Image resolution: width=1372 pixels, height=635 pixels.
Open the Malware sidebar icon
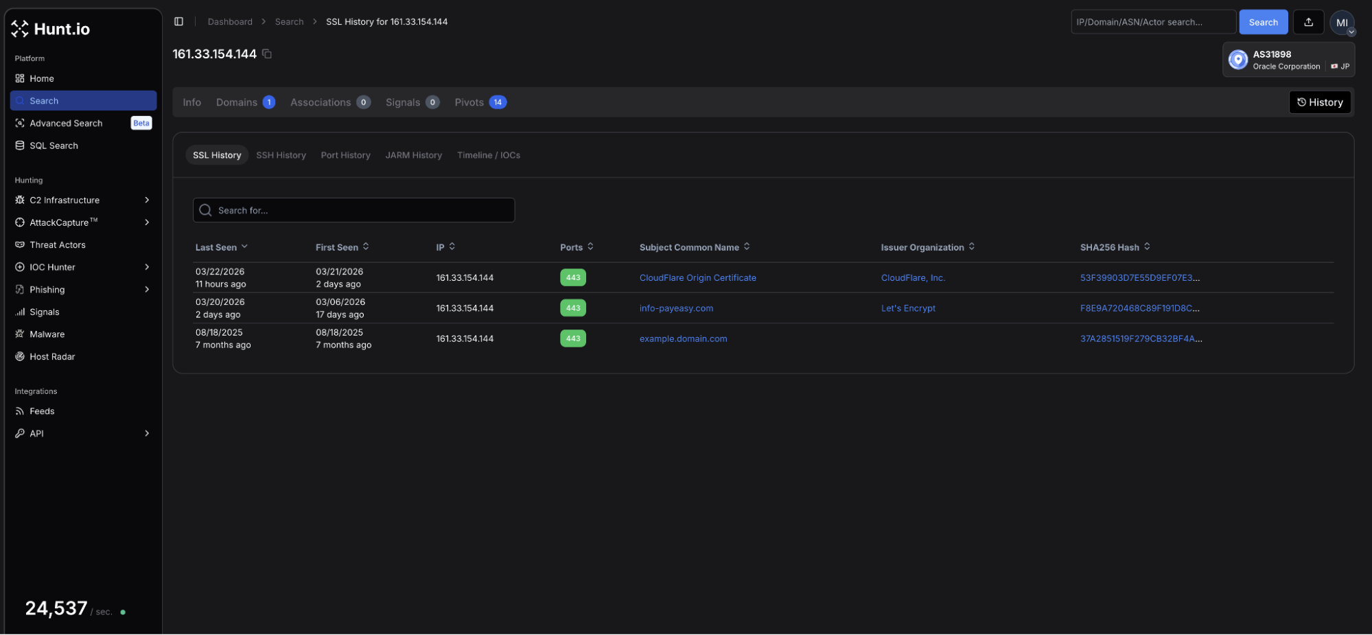pos(20,334)
